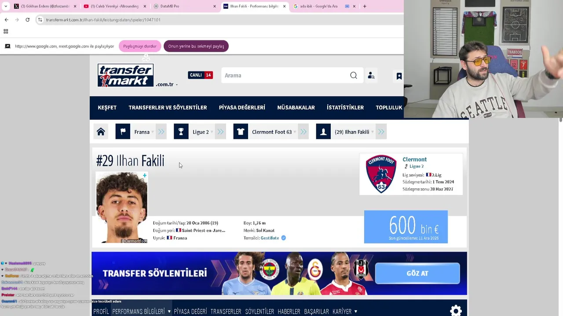Click the verified badge next to Gestifute
Screen dimensions: 563x316
point(283,238)
